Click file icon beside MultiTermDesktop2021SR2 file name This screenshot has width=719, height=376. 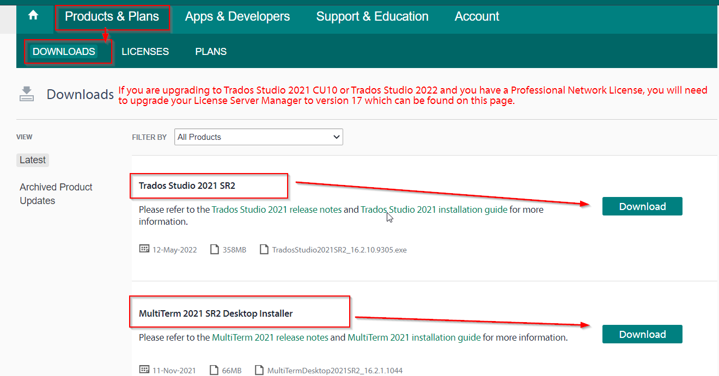pos(259,370)
